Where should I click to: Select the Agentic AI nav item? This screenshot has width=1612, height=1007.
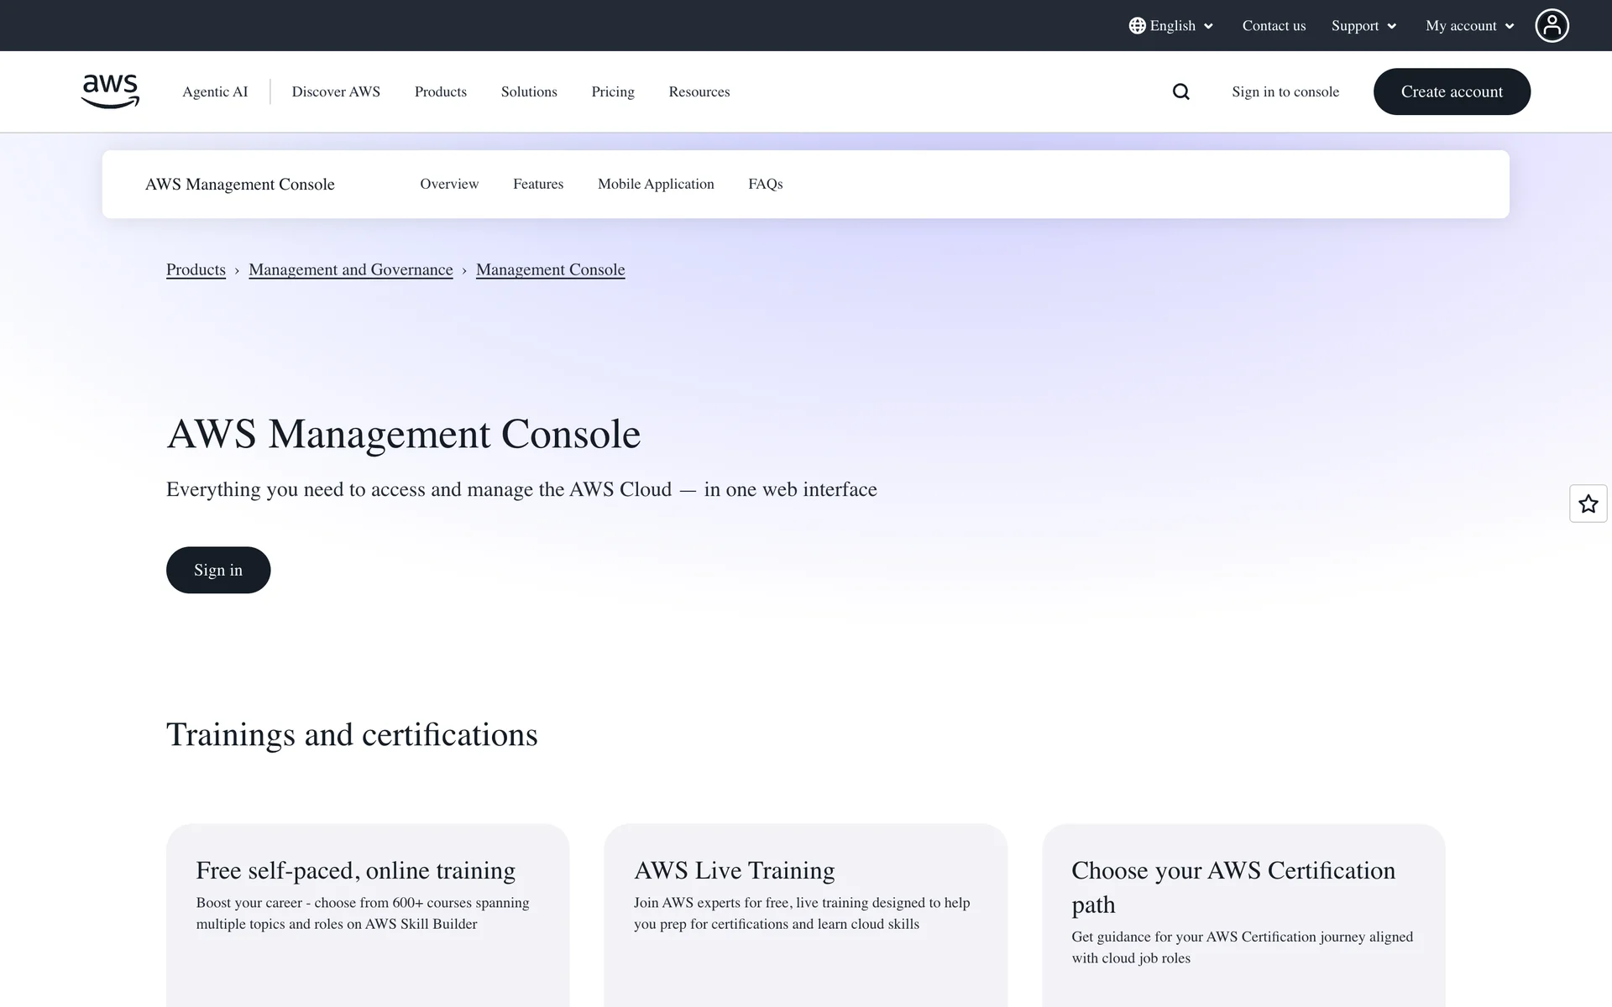pyautogui.click(x=215, y=91)
